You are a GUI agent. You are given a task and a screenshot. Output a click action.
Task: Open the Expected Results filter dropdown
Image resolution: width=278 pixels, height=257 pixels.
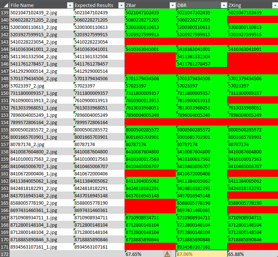(121, 5)
